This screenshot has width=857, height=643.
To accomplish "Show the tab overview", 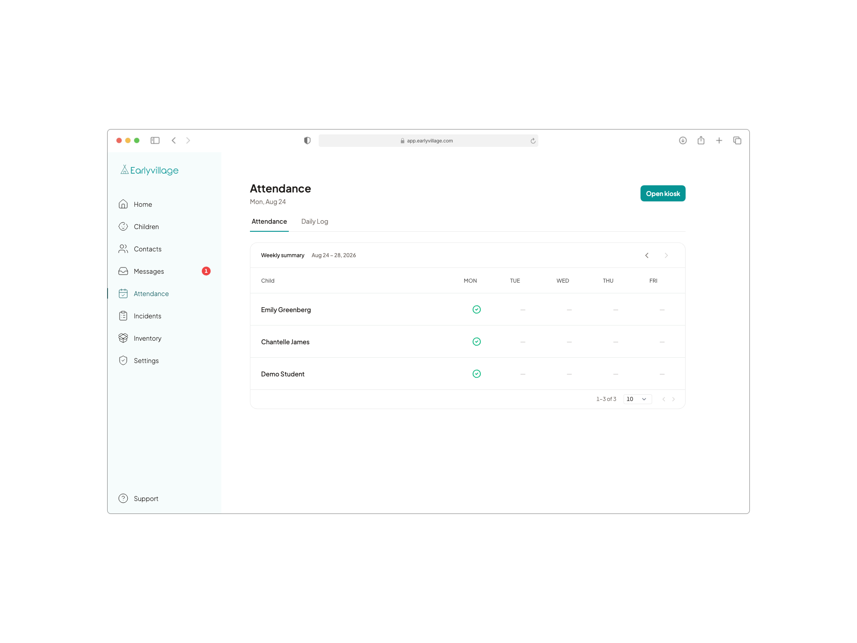I will pyautogui.click(x=737, y=140).
